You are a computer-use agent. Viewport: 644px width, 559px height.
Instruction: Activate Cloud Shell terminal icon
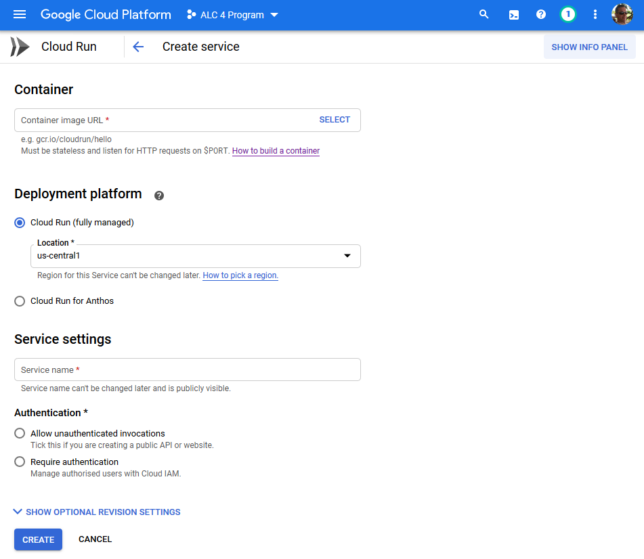[x=513, y=15]
